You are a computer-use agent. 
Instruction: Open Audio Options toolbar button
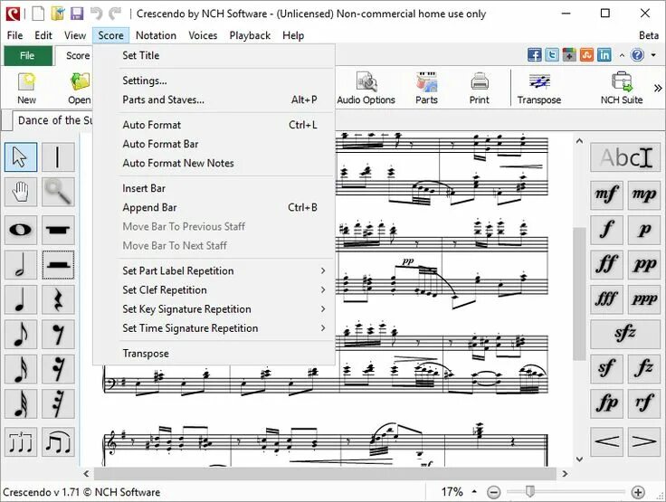tap(366, 88)
